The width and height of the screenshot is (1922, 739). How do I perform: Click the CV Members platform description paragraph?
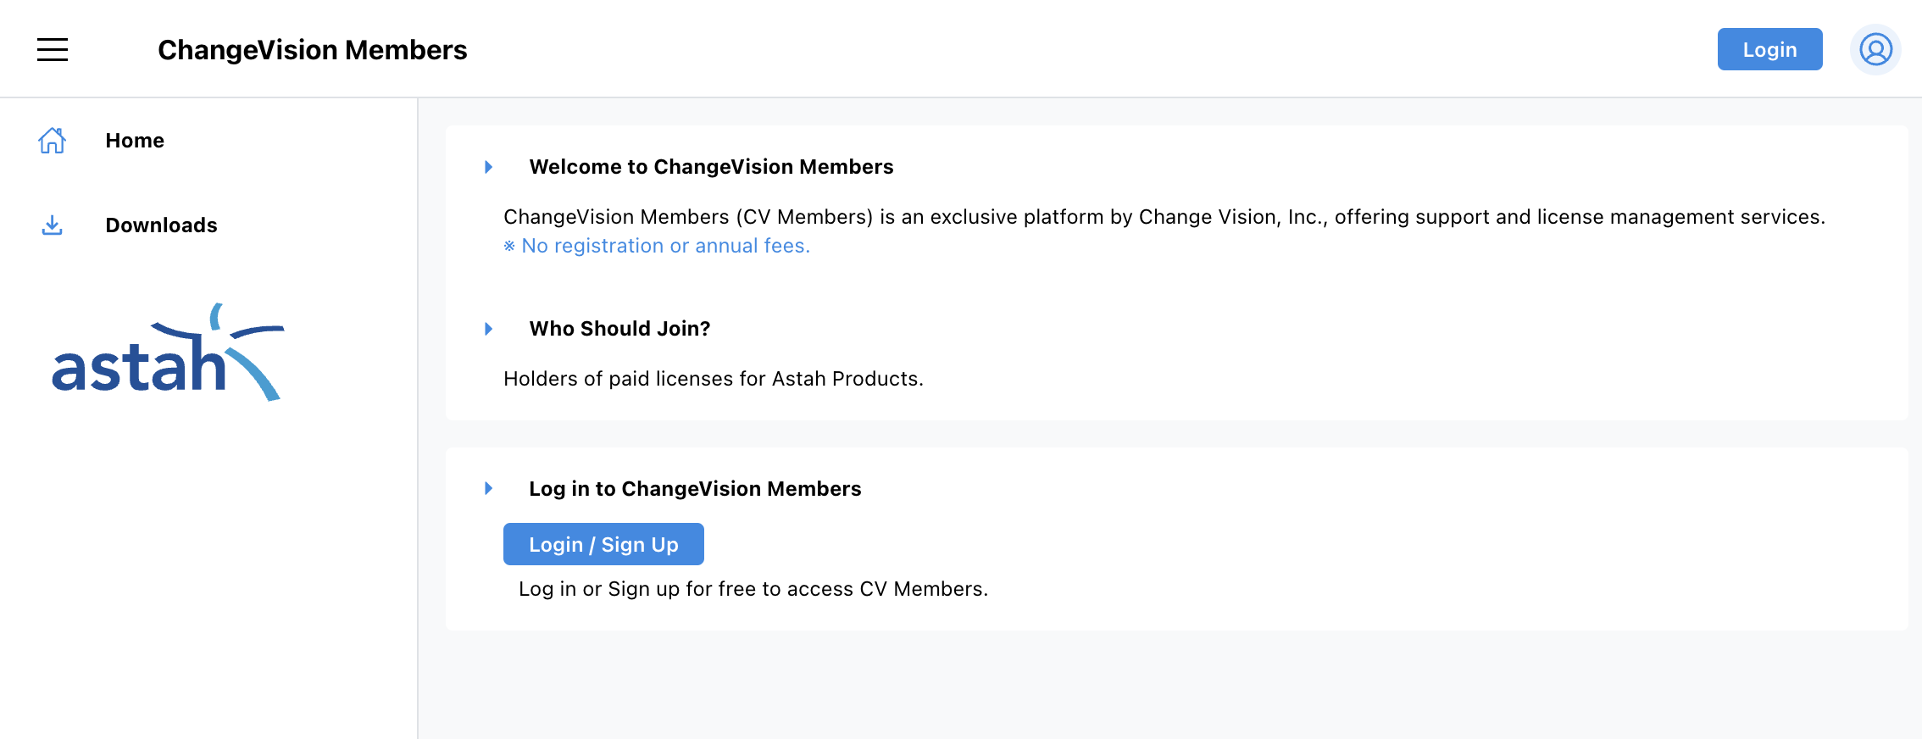pos(1164,217)
